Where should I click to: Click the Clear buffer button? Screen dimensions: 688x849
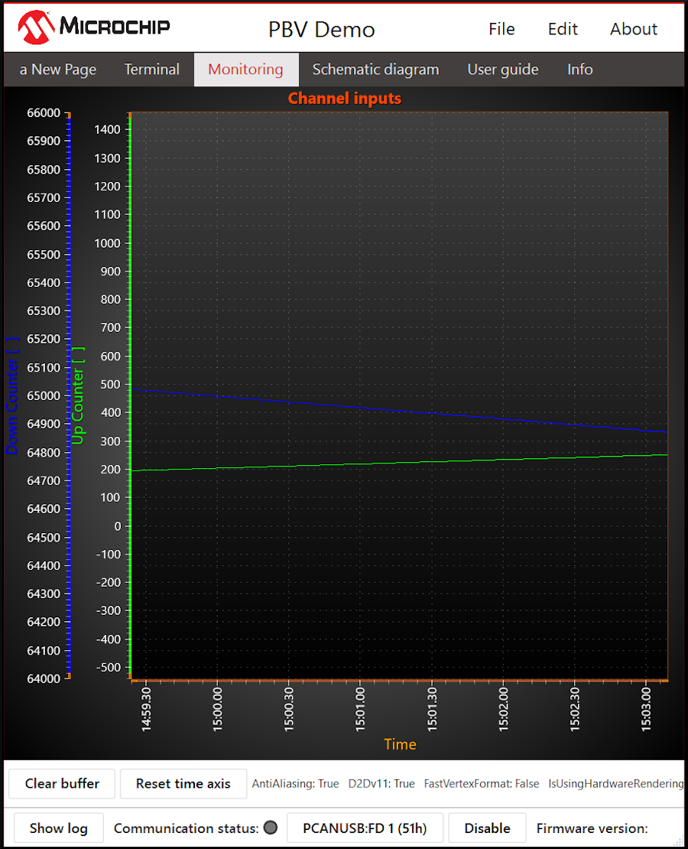[x=62, y=783]
